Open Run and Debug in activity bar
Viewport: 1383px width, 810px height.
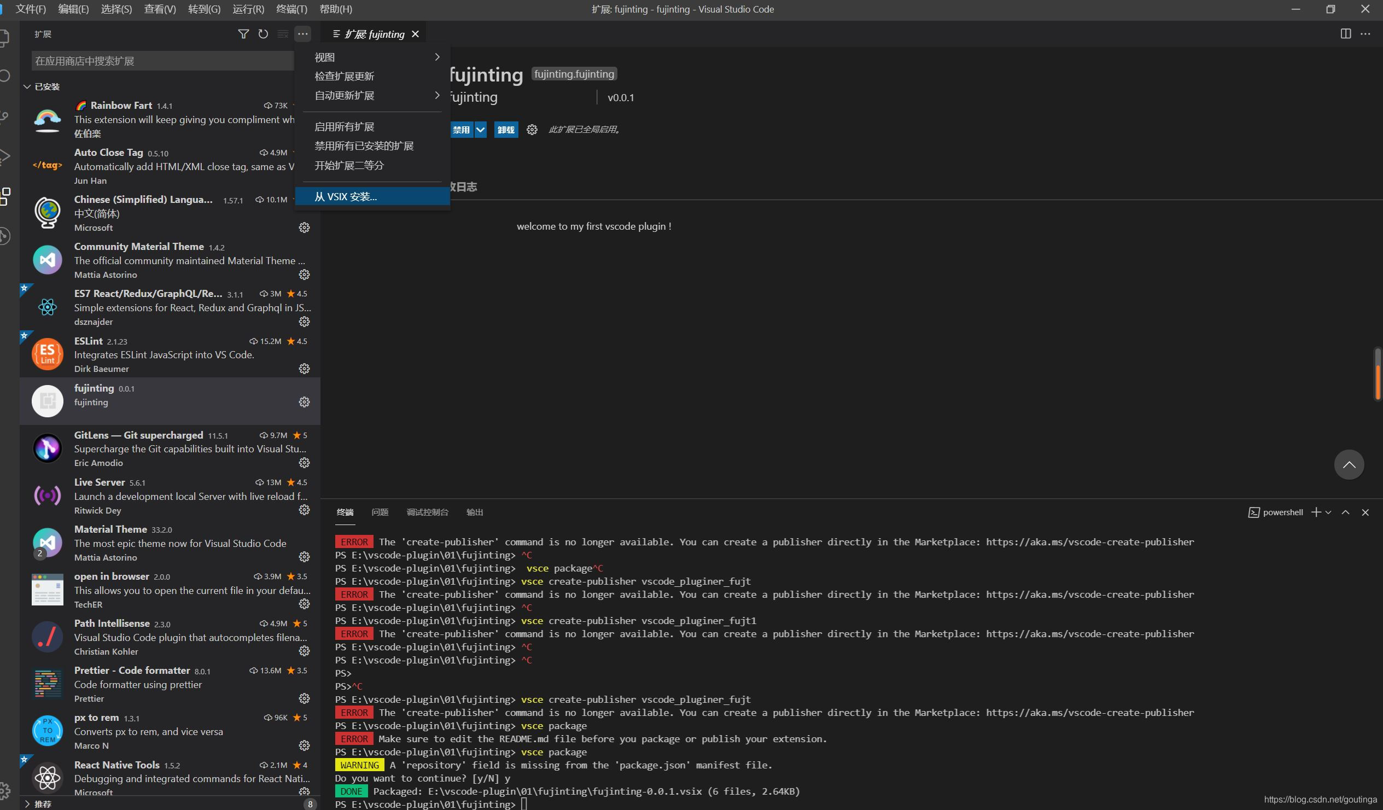[x=5, y=157]
